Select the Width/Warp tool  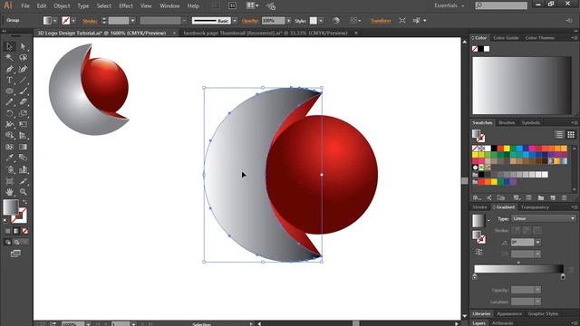(9, 124)
